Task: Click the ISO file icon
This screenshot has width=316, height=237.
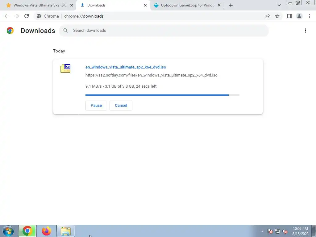Action: pos(65,69)
